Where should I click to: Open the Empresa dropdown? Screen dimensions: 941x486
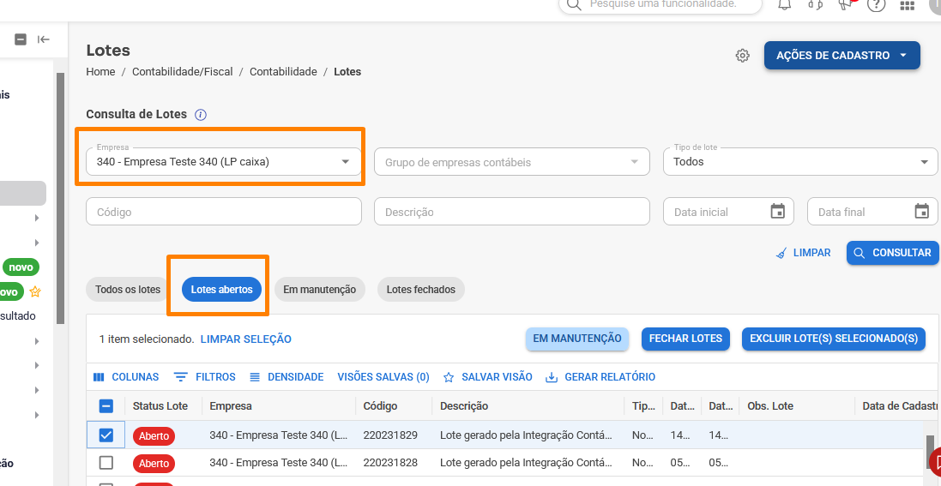(224, 161)
